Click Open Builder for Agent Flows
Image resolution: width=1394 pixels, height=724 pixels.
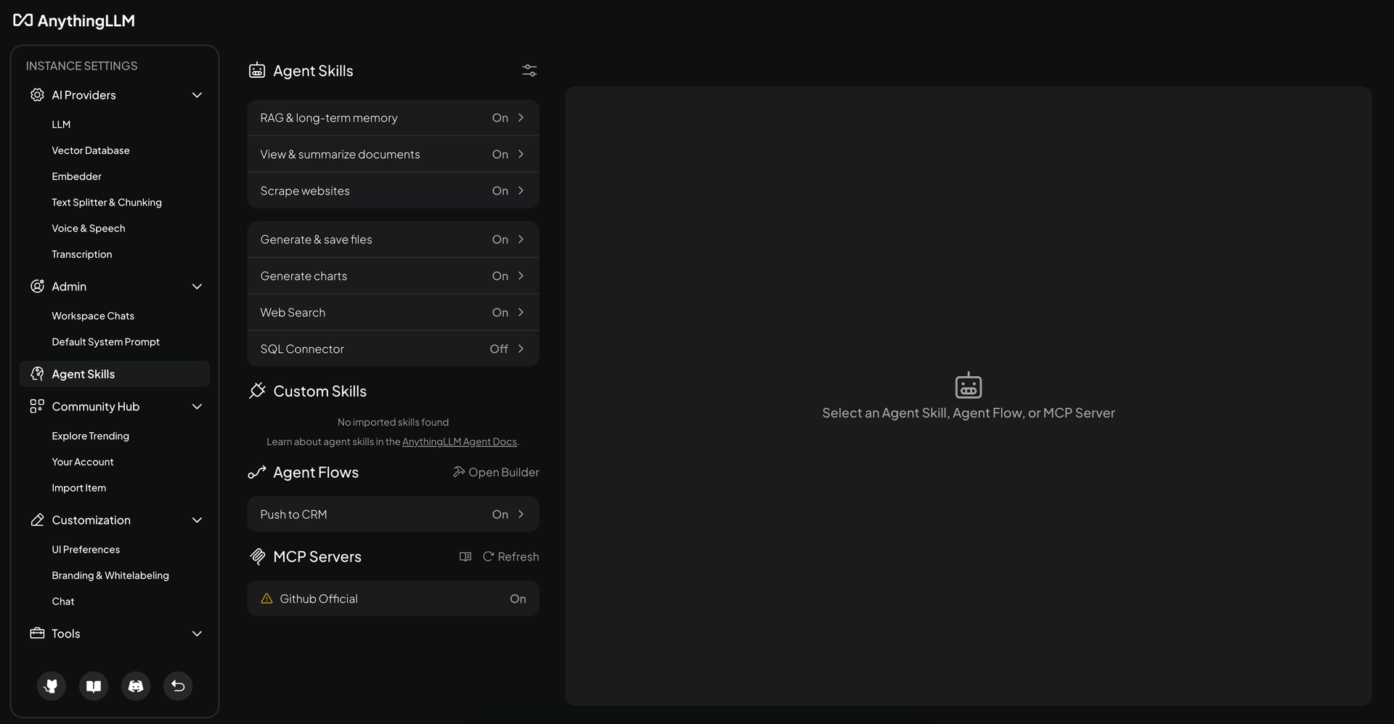point(496,473)
